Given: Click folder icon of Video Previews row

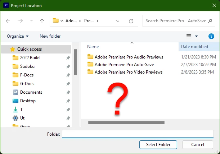Looking at the screenshot, I should click(90, 72).
